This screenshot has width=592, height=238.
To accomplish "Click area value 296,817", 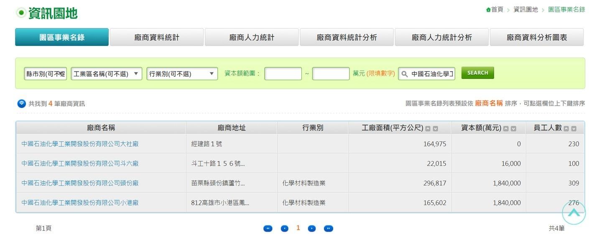I will (435, 183).
